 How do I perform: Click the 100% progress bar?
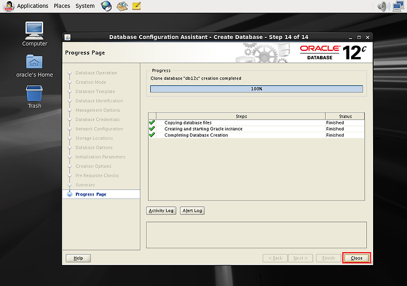(x=257, y=89)
